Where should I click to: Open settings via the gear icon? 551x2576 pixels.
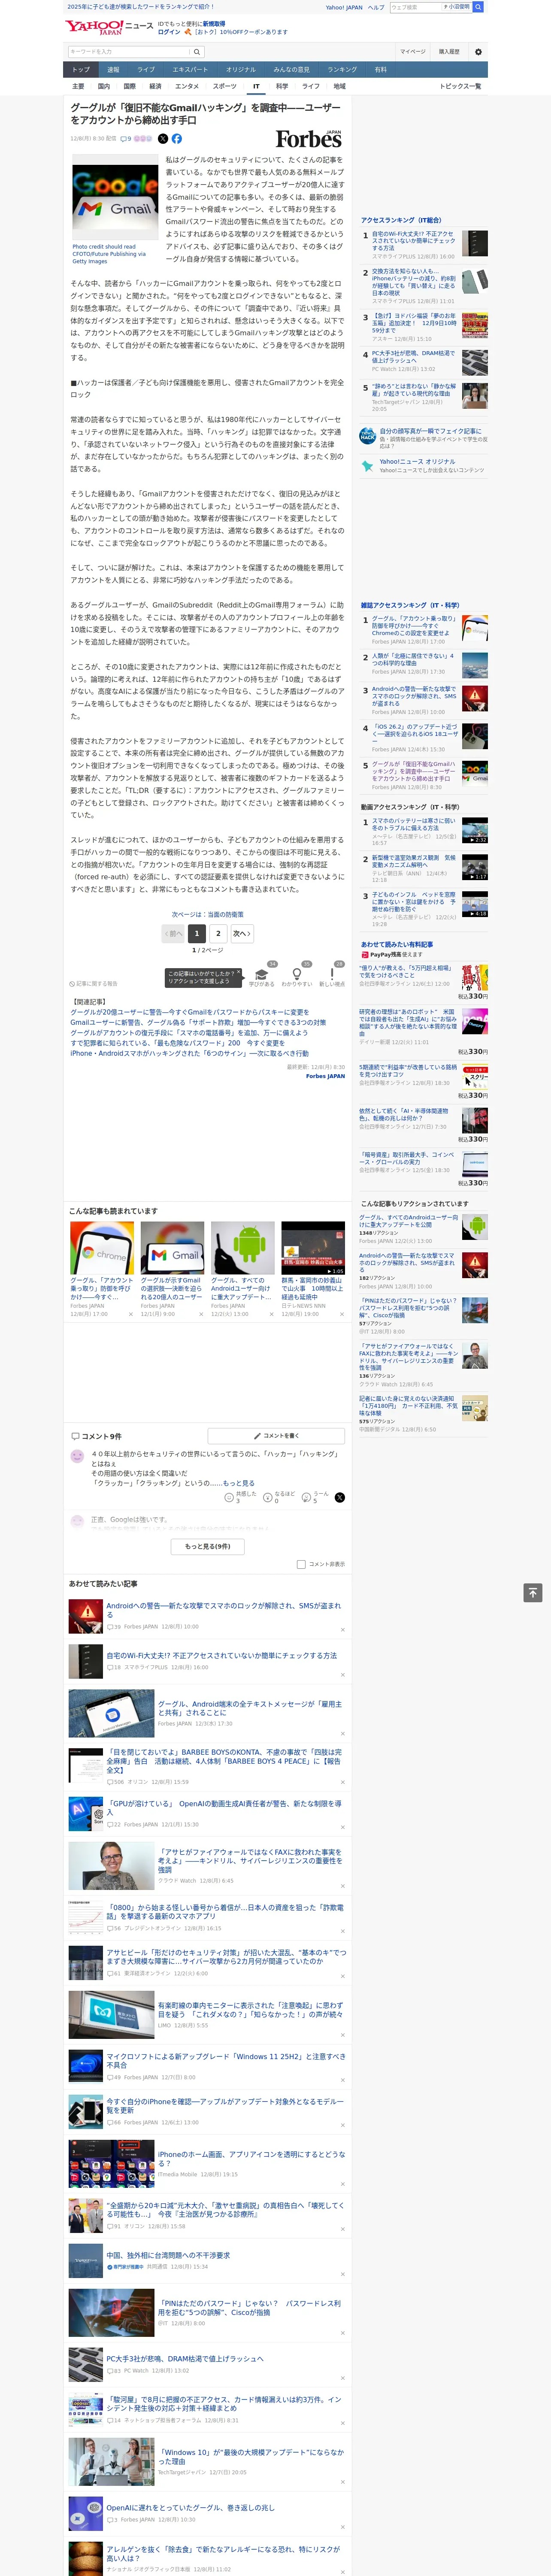click(x=477, y=51)
